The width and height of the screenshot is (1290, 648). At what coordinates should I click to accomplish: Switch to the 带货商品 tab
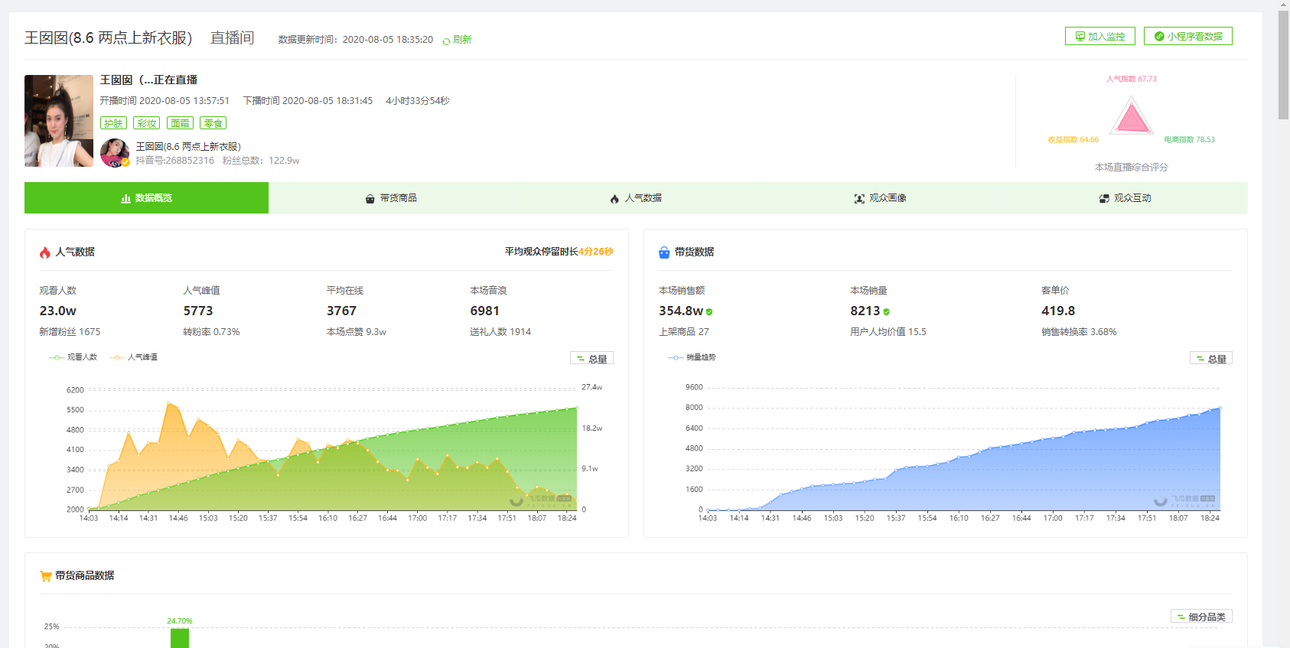click(391, 198)
